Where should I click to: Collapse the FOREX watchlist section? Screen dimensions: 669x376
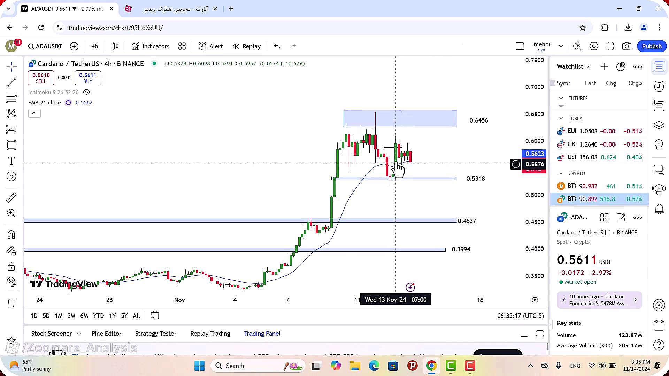561,118
